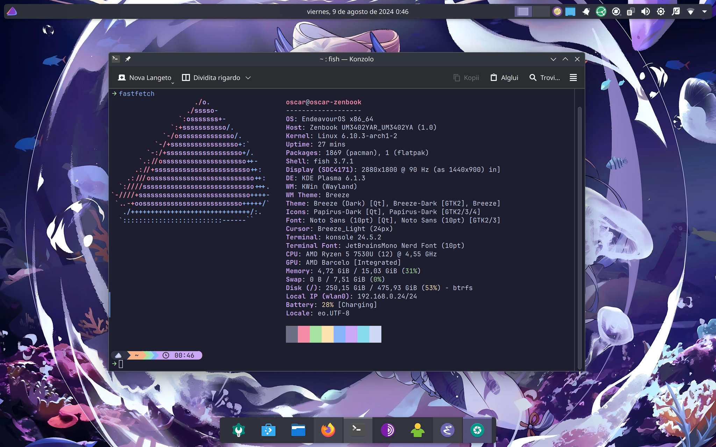Open the system updates tray icon
716x447 pixels.
(616, 12)
